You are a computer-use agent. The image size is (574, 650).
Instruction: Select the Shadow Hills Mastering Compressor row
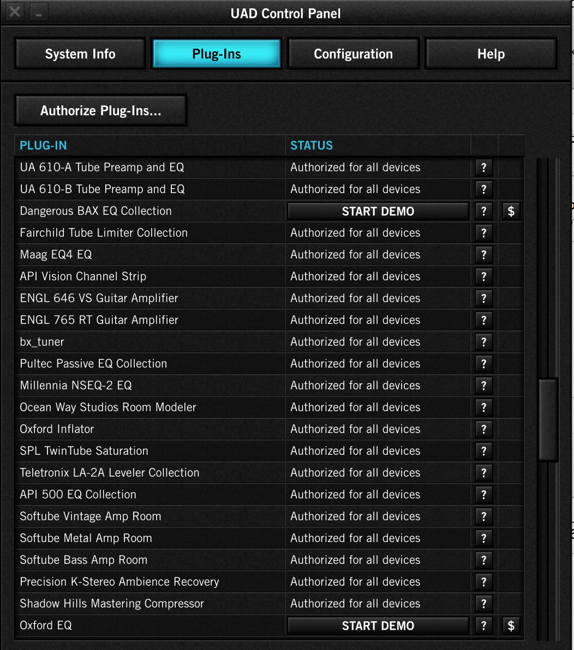click(x=269, y=604)
